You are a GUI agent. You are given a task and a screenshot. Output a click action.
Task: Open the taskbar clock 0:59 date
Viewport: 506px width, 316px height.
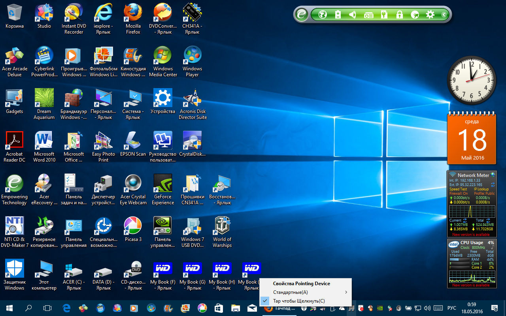tap(472, 308)
